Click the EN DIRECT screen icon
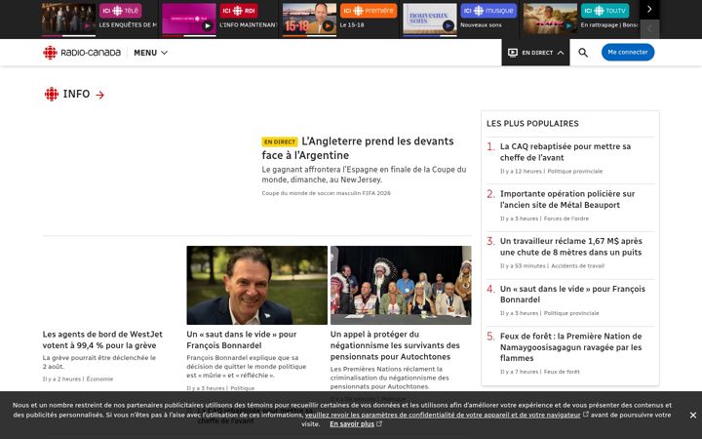The image size is (702, 439). tap(513, 53)
